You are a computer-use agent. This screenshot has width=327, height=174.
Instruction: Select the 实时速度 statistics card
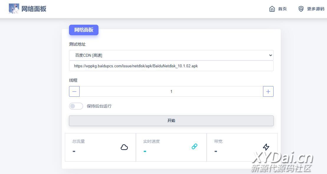coord(171,147)
